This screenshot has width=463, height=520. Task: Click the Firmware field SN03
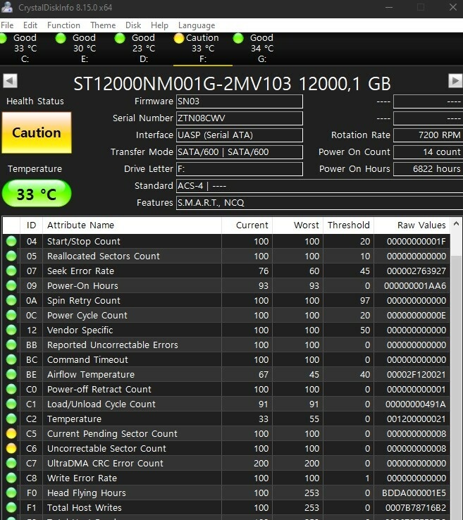point(239,101)
